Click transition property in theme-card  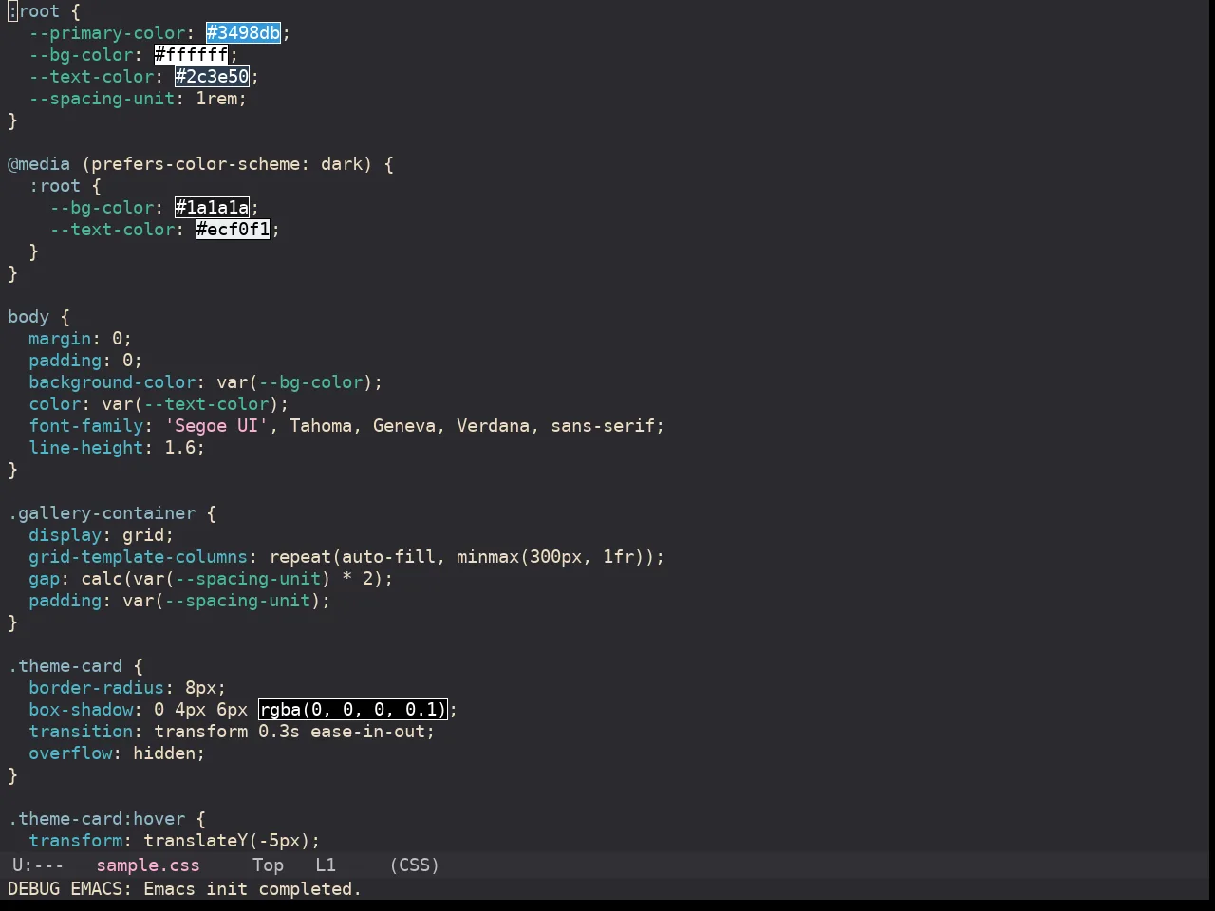point(81,732)
